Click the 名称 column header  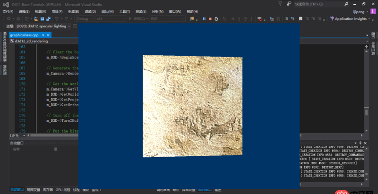[16, 149]
